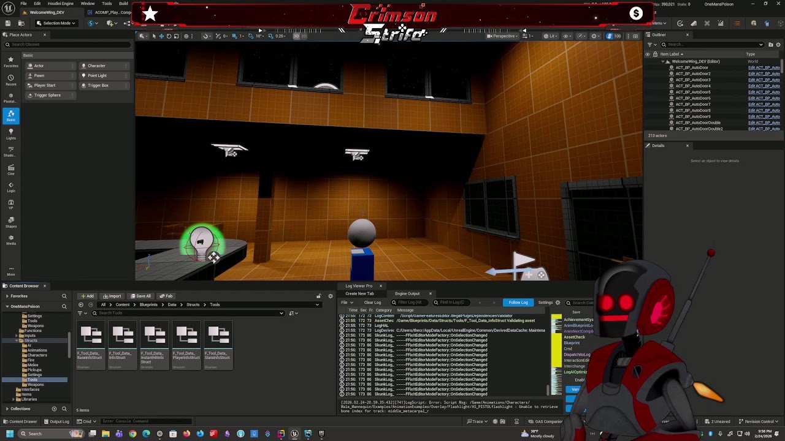
Task: Click the Save current level icon
Action: tap(7, 23)
